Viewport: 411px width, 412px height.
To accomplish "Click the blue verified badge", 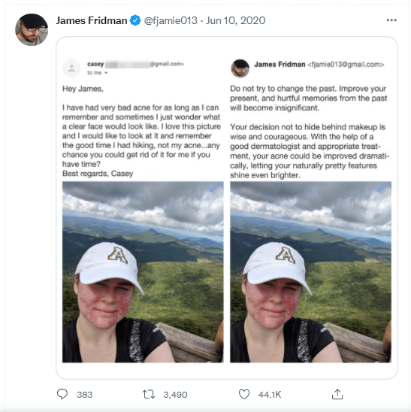I will (x=135, y=20).
